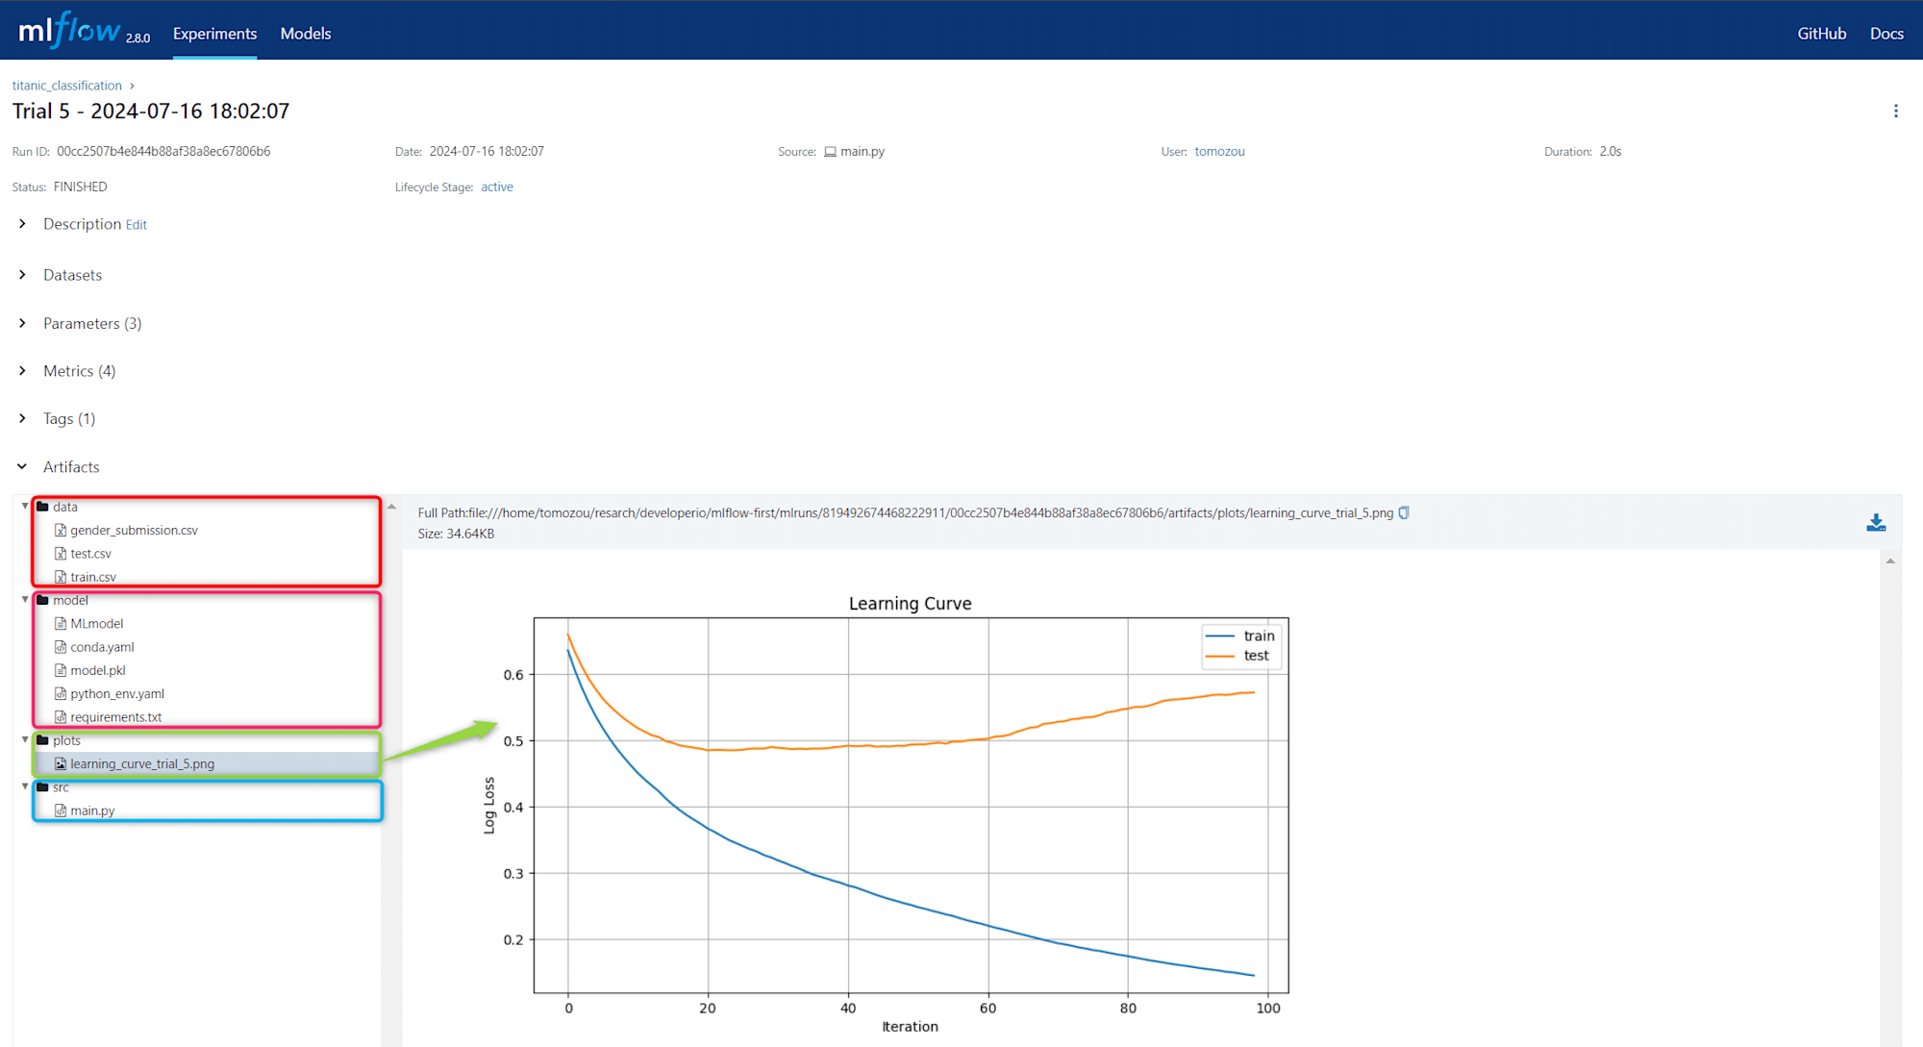This screenshot has height=1047, width=1923.
Task: Click the Size: 34.64KB text
Action: pyautogui.click(x=456, y=535)
